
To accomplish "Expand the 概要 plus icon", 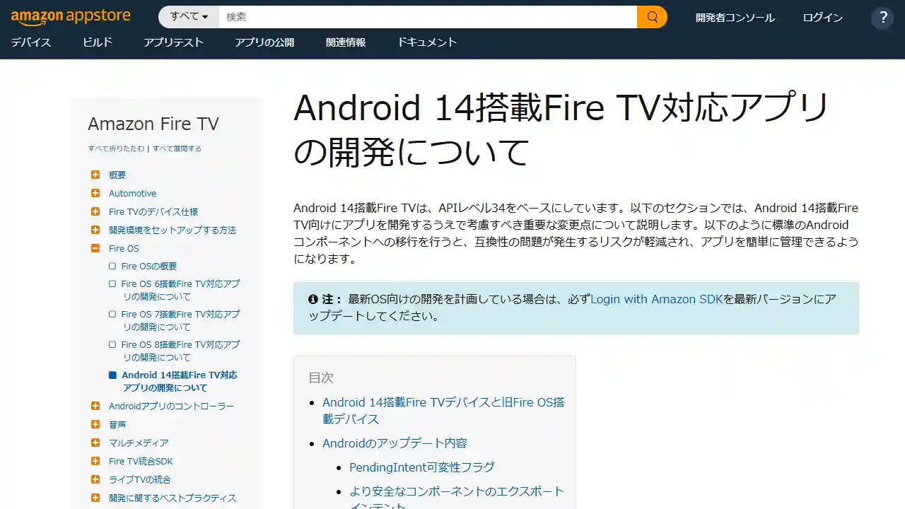I will pos(95,175).
